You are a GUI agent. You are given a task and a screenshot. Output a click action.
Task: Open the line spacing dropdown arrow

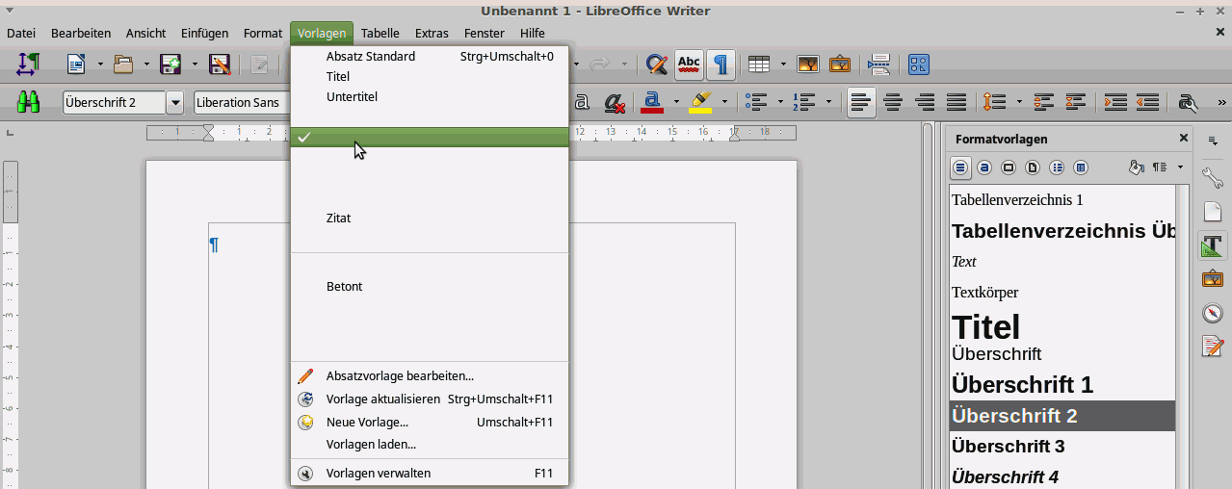coord(1017,102)
